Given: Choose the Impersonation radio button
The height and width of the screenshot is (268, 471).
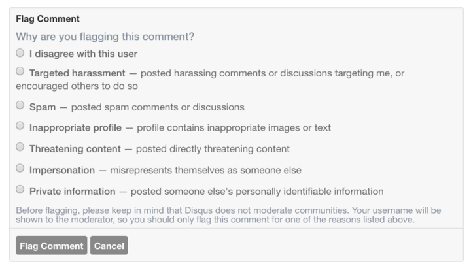Looking at the screenshot, I should coord(20,168).
